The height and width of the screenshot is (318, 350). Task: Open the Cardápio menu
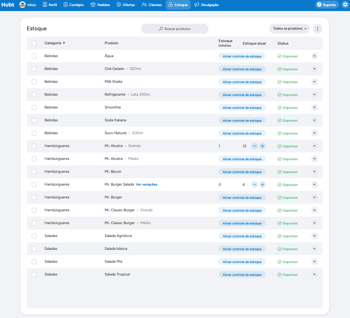pyautogui.click(x=74, y=5)
